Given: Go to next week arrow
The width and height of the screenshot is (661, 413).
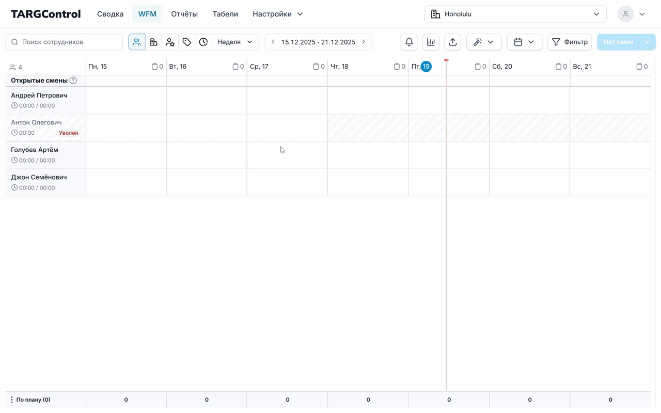Looking at the screenshot, I should click(x=364, y=42).
